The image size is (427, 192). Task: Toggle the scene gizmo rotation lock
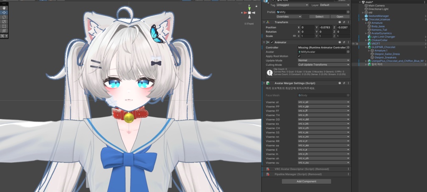(256, 6)
